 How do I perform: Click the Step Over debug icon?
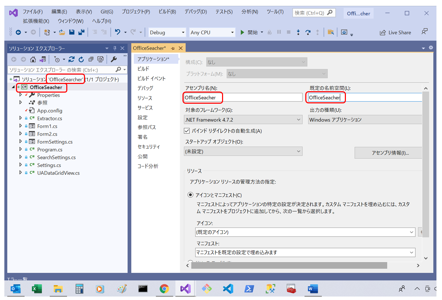click(x=308, y=32)
